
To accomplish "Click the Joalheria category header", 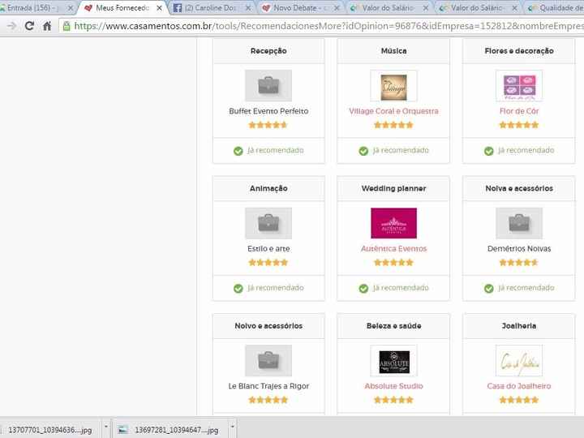I will tap(519, 325).
